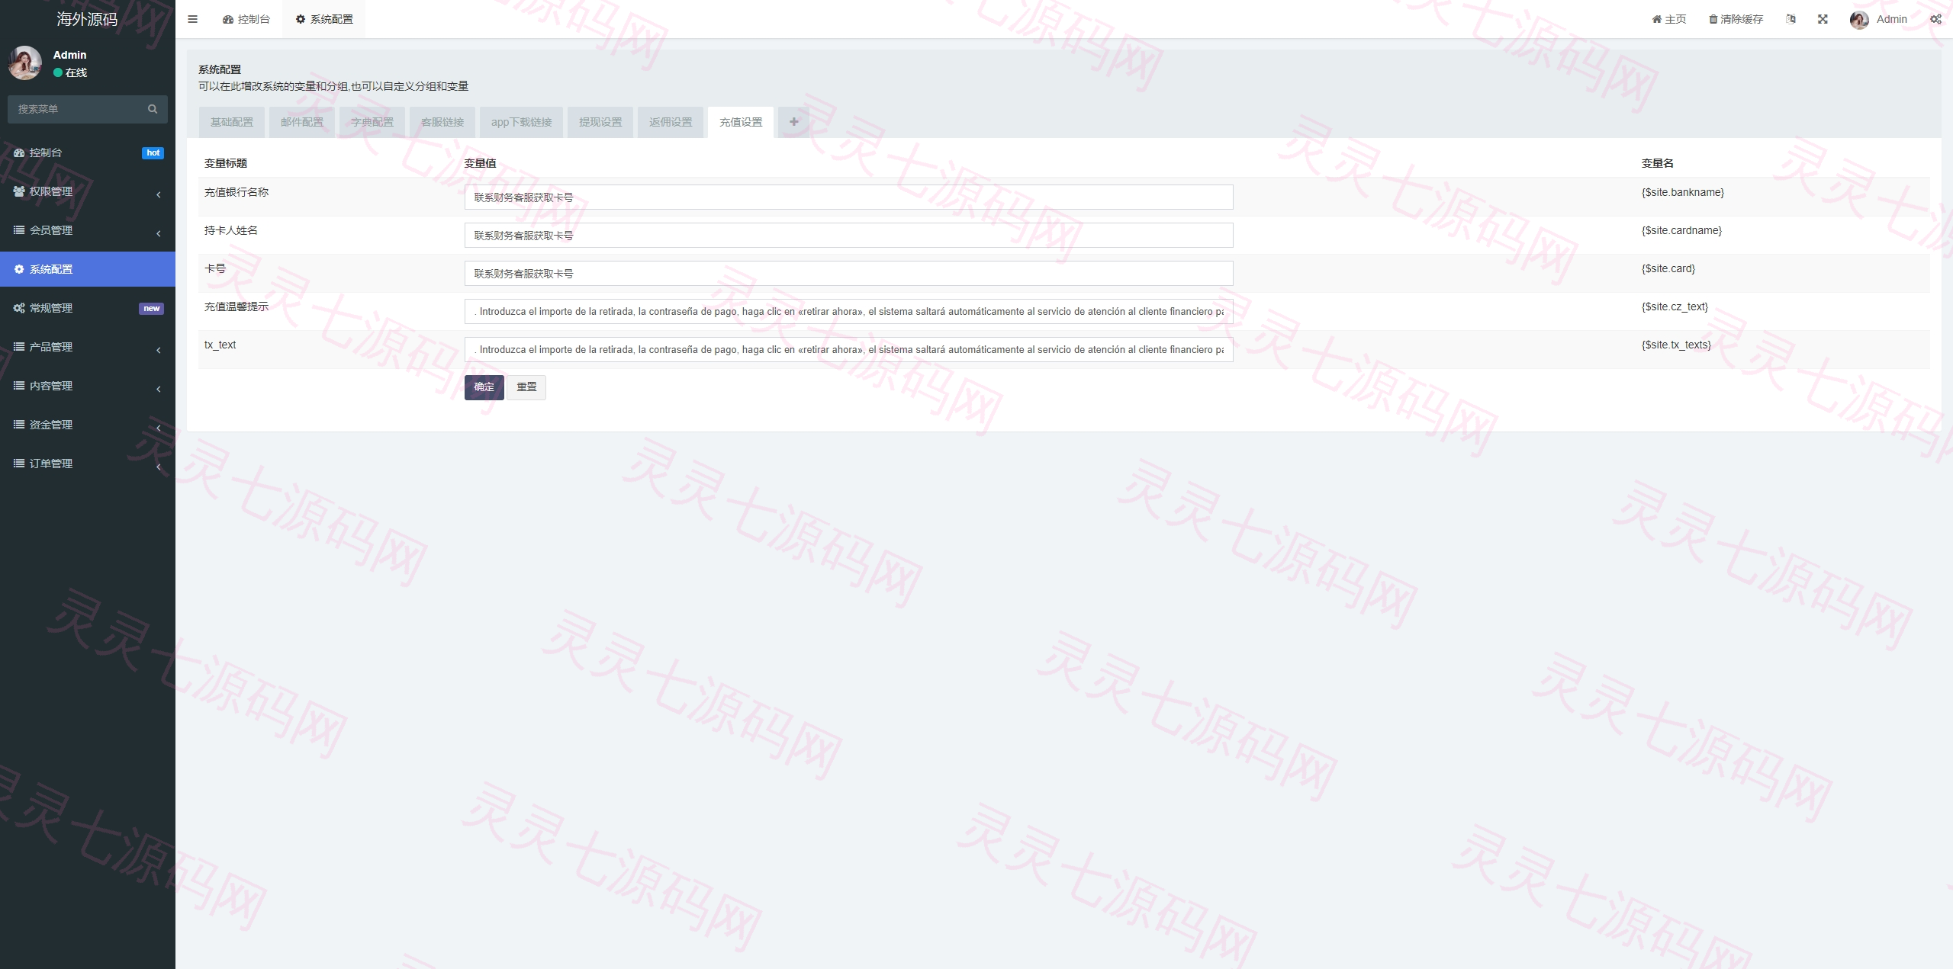Image resolution: width=1953 pixels, height=969 pixels.
Task: Click the 确定 submit button
Action: click(484, 387)
